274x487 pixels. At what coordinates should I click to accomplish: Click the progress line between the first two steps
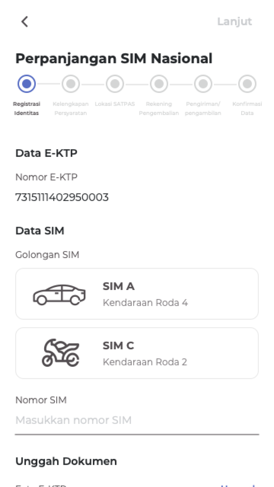click(x=49, y=83)
